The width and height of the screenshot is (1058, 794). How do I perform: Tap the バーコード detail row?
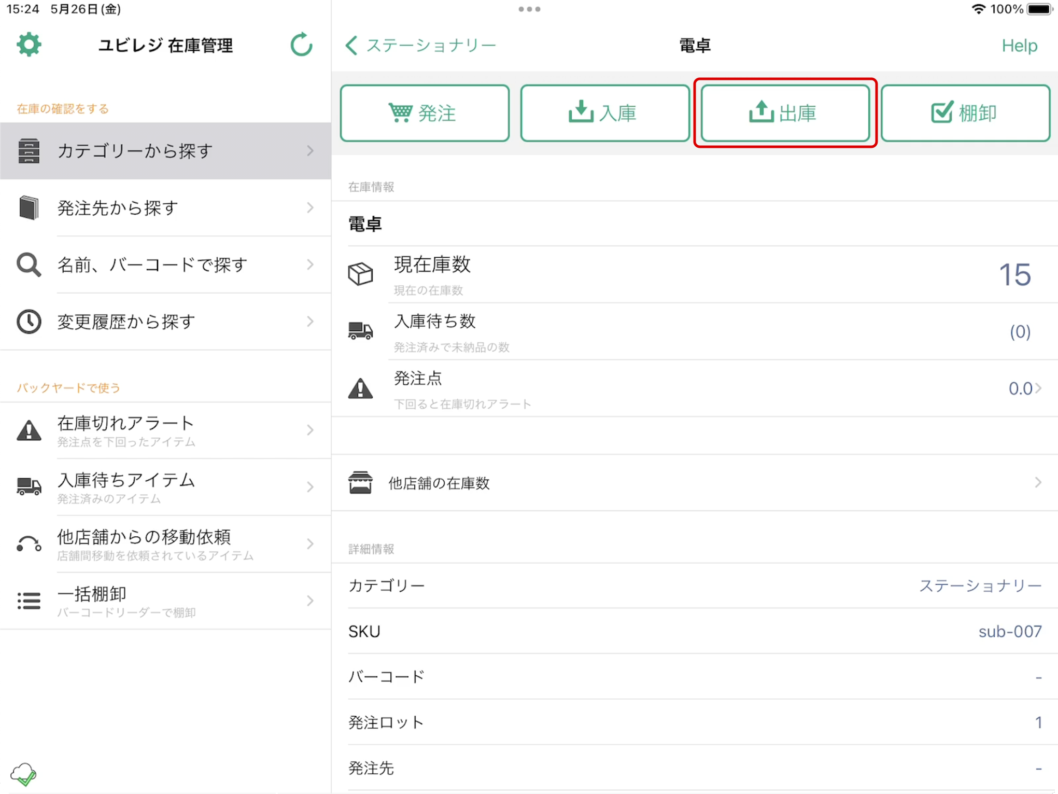(x=695, y=677)
